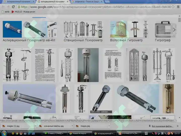Grab the vertical page scrollbar thumb

[179, 20]
